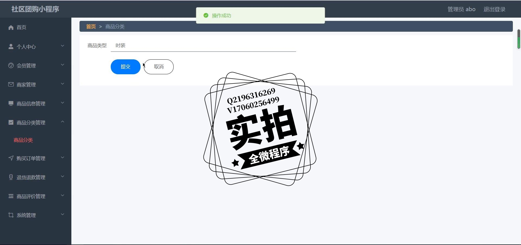Click the 管理员 abo header text
This screenshot has height=245, width=521.
tap(461, 9)
